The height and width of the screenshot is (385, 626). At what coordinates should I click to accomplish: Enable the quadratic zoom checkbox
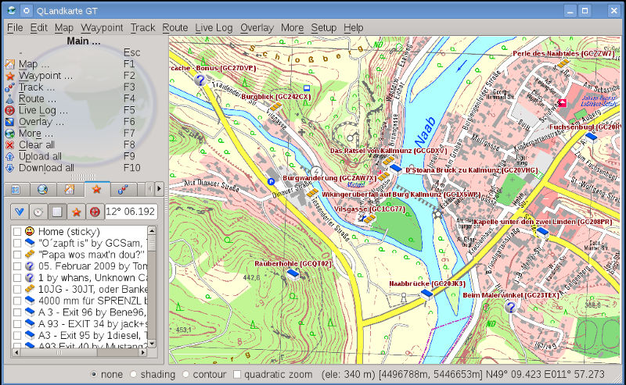[237, 375]
